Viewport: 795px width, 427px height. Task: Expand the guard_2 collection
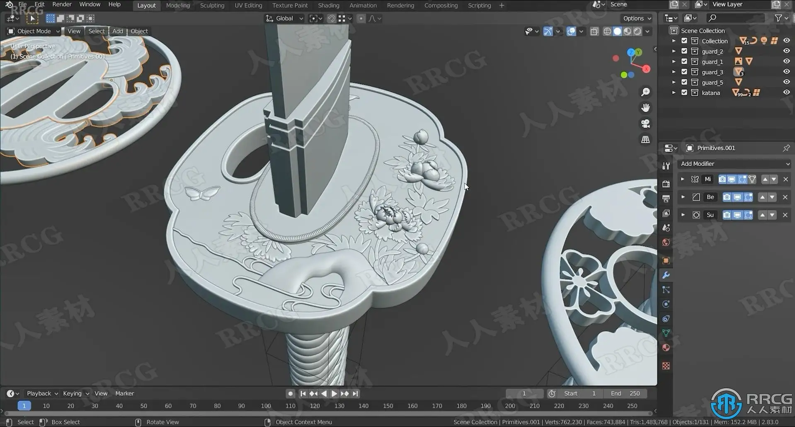click(x=674, y=51)
